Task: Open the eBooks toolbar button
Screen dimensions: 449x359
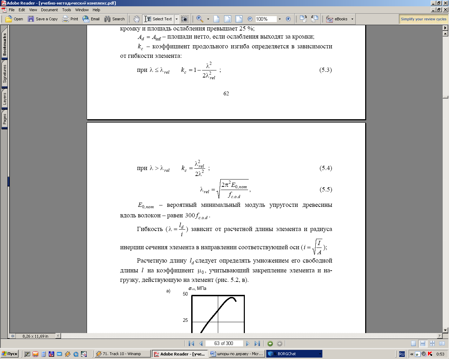Action: 337,19
